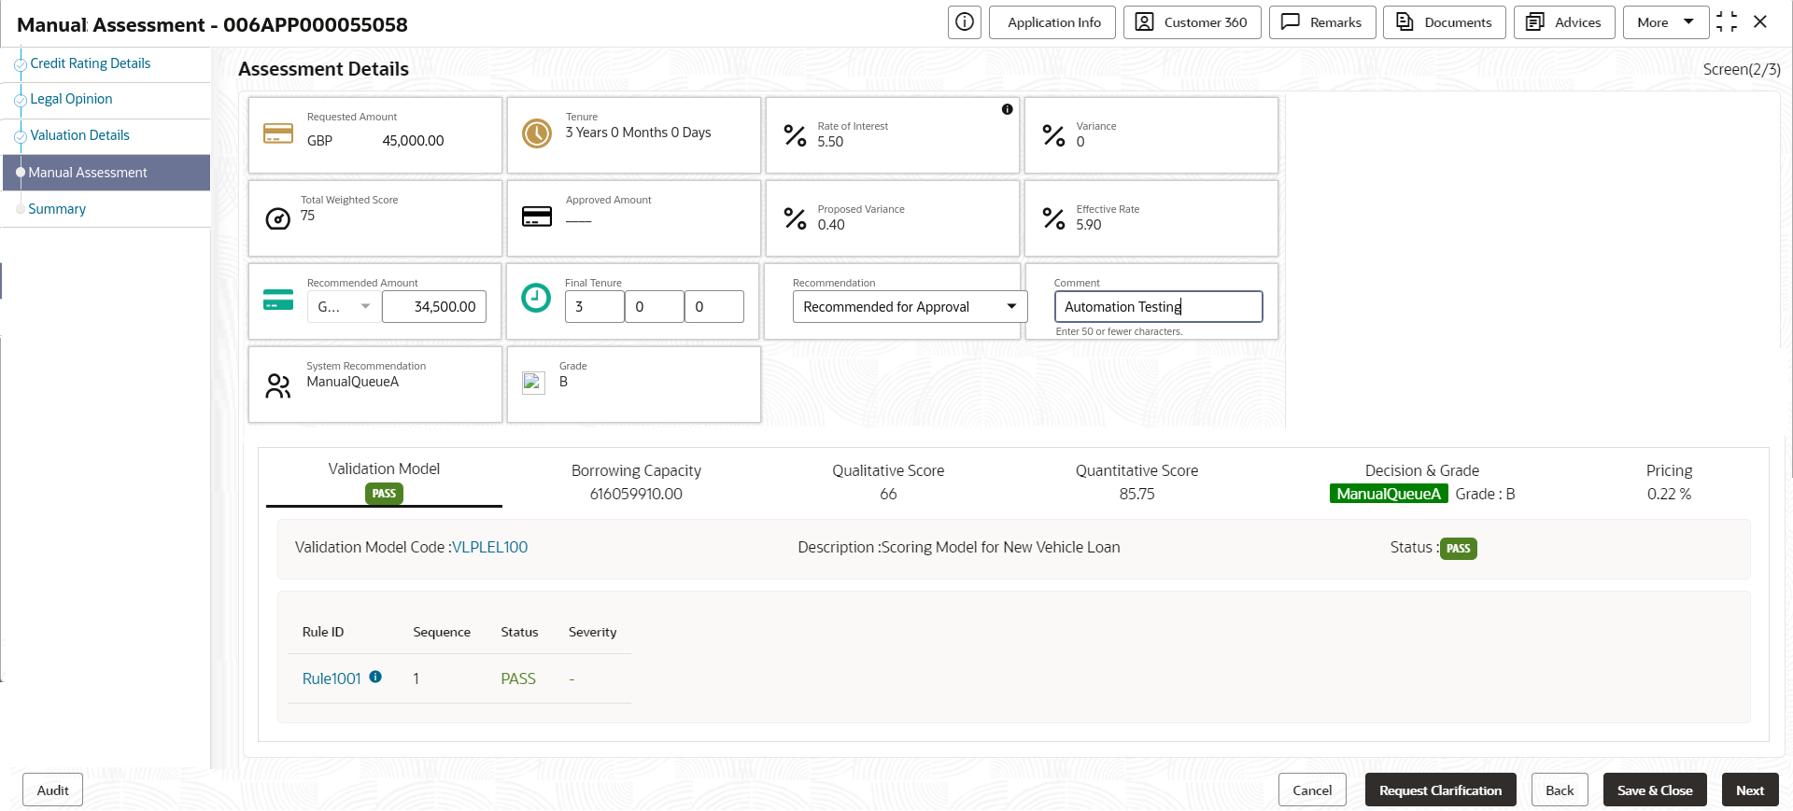Click Request Clarification
The height and width of the screenshot is (811, 1793).
pyautogui.click(x=1441, y=790)
